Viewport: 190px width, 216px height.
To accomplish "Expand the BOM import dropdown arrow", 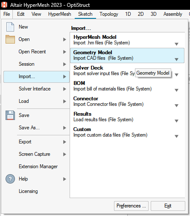I will coord(176,90).
